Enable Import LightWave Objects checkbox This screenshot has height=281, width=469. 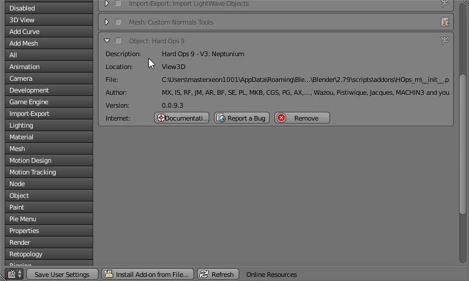click(x=118, y=4)
